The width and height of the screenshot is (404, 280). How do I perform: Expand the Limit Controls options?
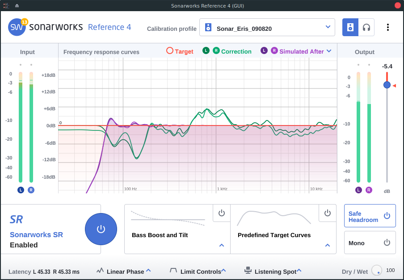[x=223, y=271]
